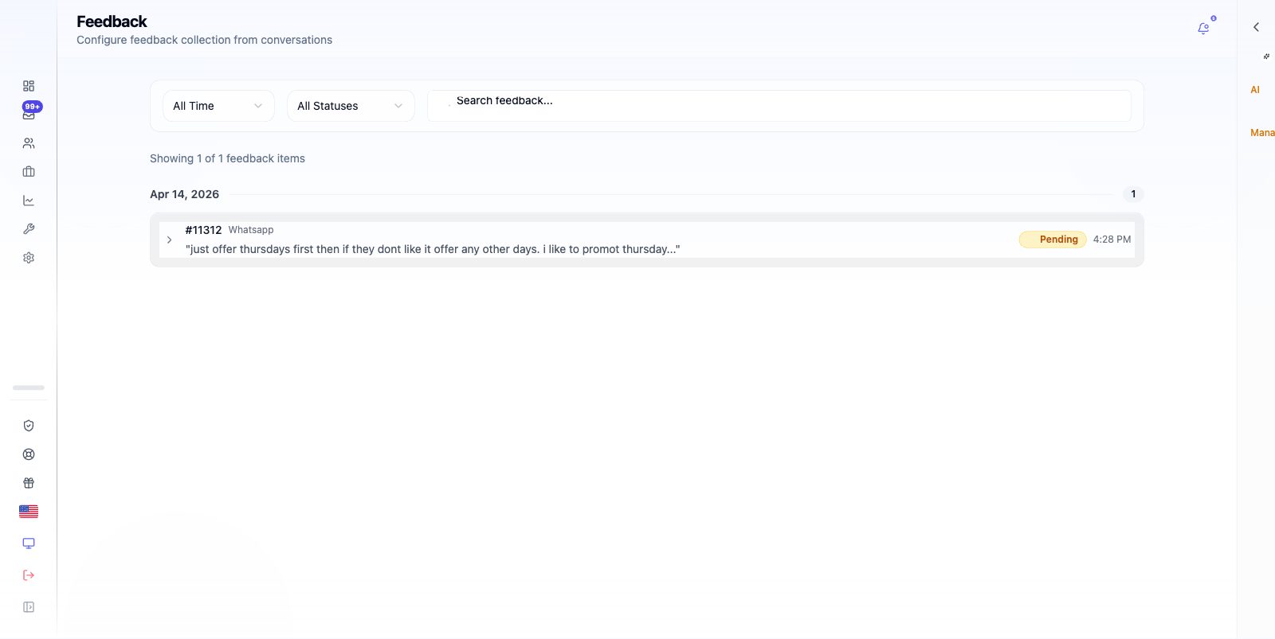Expand feedback item #11312
1275x639 pixels.
[x=169, y=240]
